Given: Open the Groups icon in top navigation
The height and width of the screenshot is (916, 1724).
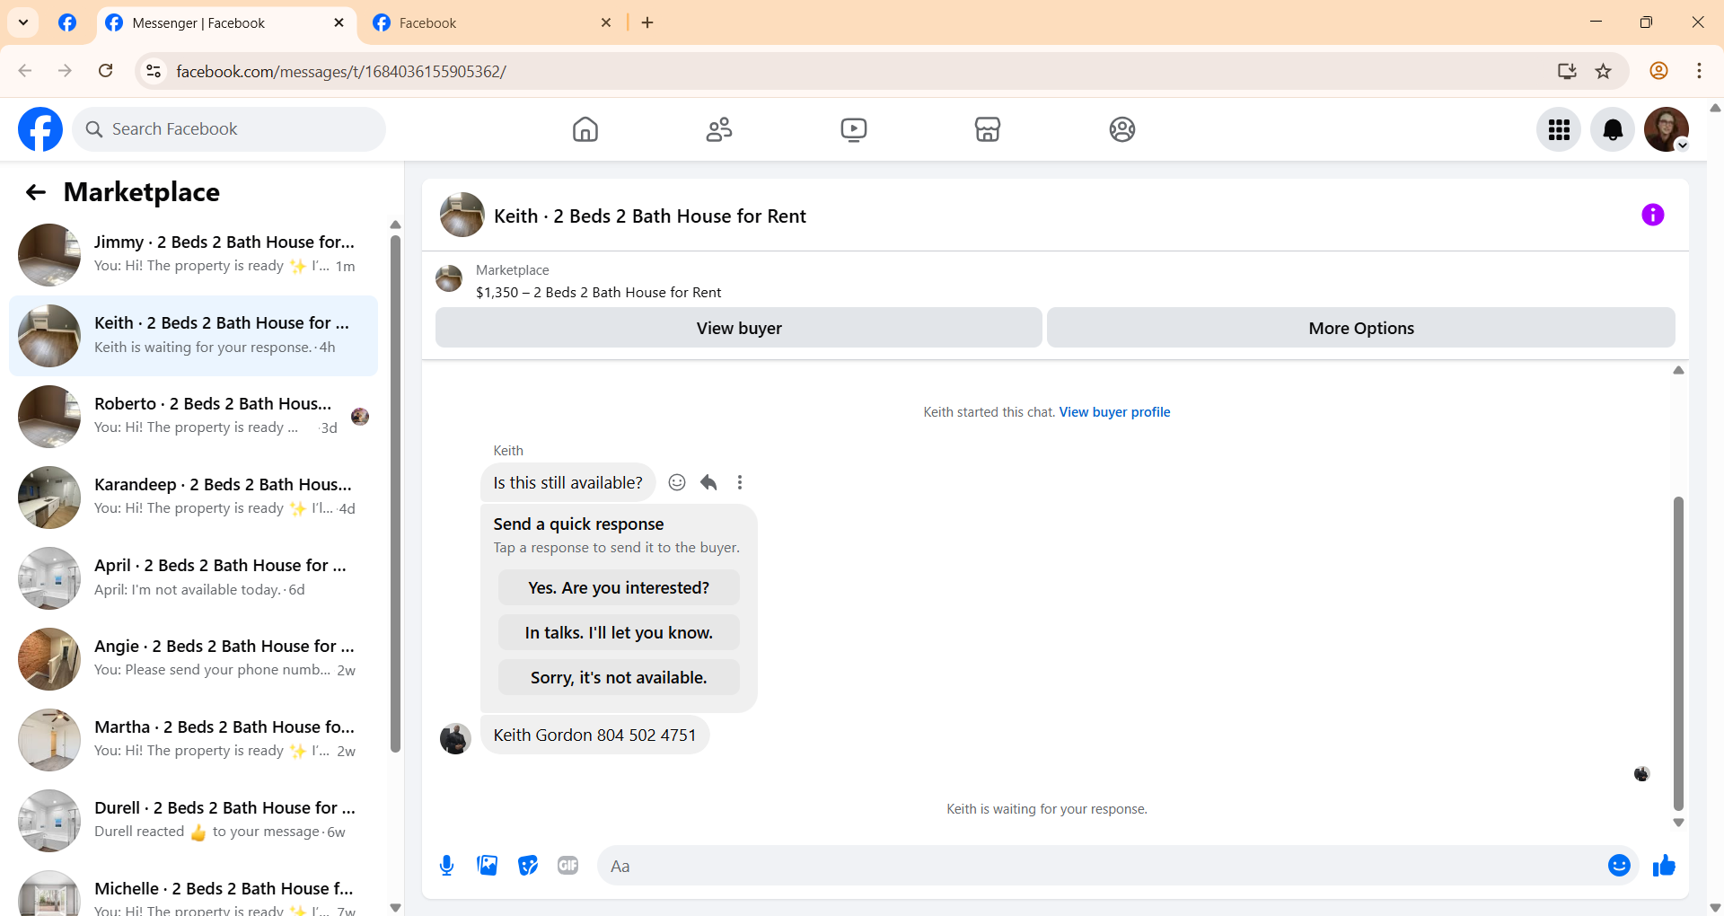Looking at the screenshot, I should 1122,129.
